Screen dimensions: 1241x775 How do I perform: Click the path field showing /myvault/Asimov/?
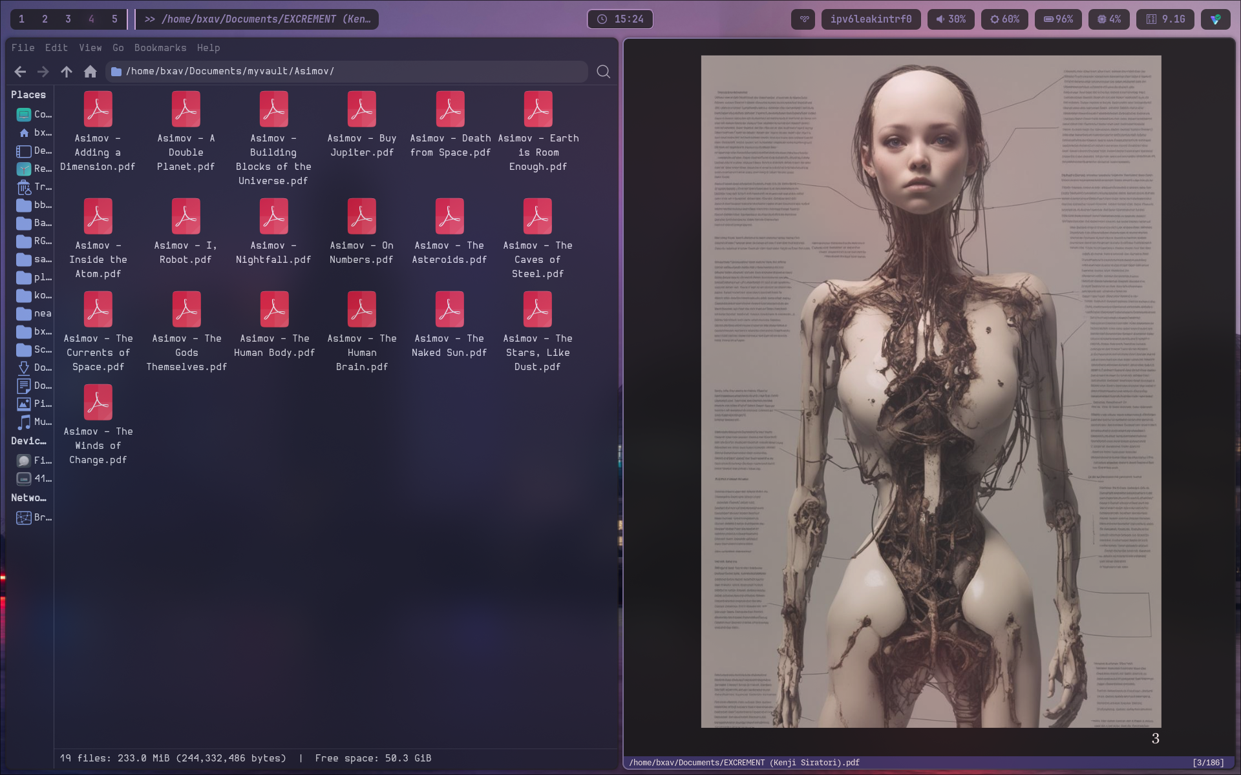click(x=346, y=72)
